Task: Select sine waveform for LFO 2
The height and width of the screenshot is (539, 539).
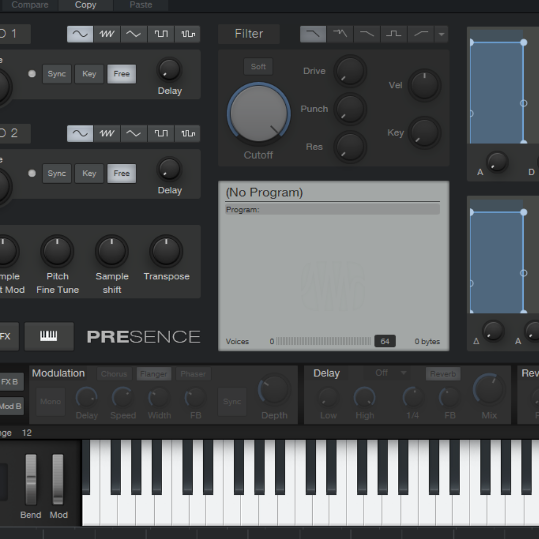Action: coord(80,133)
